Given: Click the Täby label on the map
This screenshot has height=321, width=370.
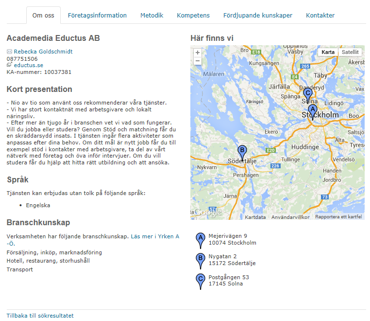Looking at the screenshot, I should 320,75.
